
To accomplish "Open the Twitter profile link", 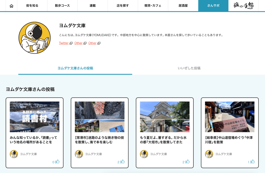I will tap(64, 43).
